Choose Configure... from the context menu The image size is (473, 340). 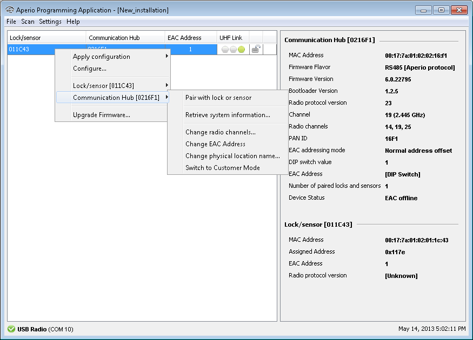point(112,69)
